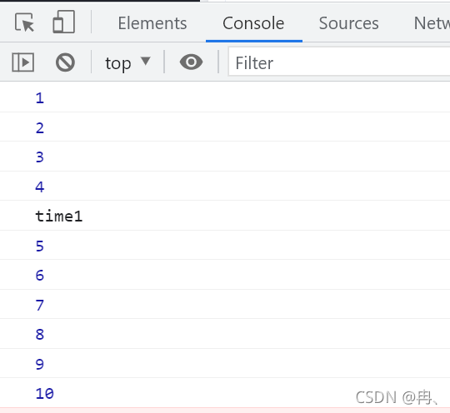
Task: Select the console output value 9
Action: [40, 364]
